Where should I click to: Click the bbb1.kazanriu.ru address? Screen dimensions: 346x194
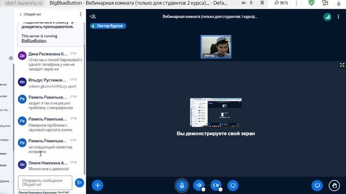tap(24, 3)
